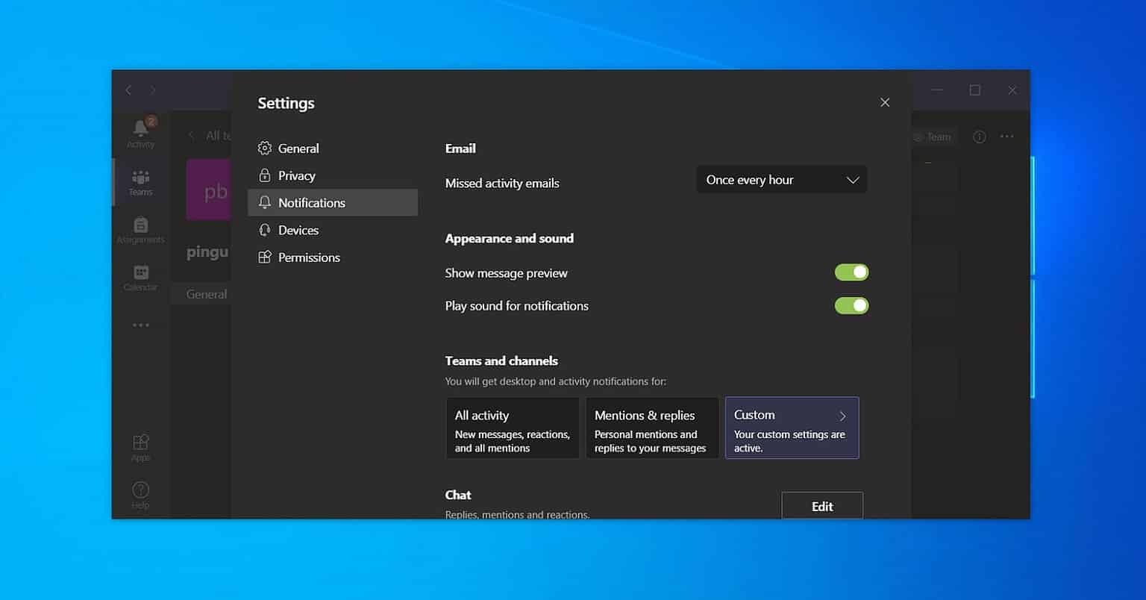Viewport: 1146px width, 600px height.
Task: Turn off Play sound for notifications
Action: tap(851, 305)
